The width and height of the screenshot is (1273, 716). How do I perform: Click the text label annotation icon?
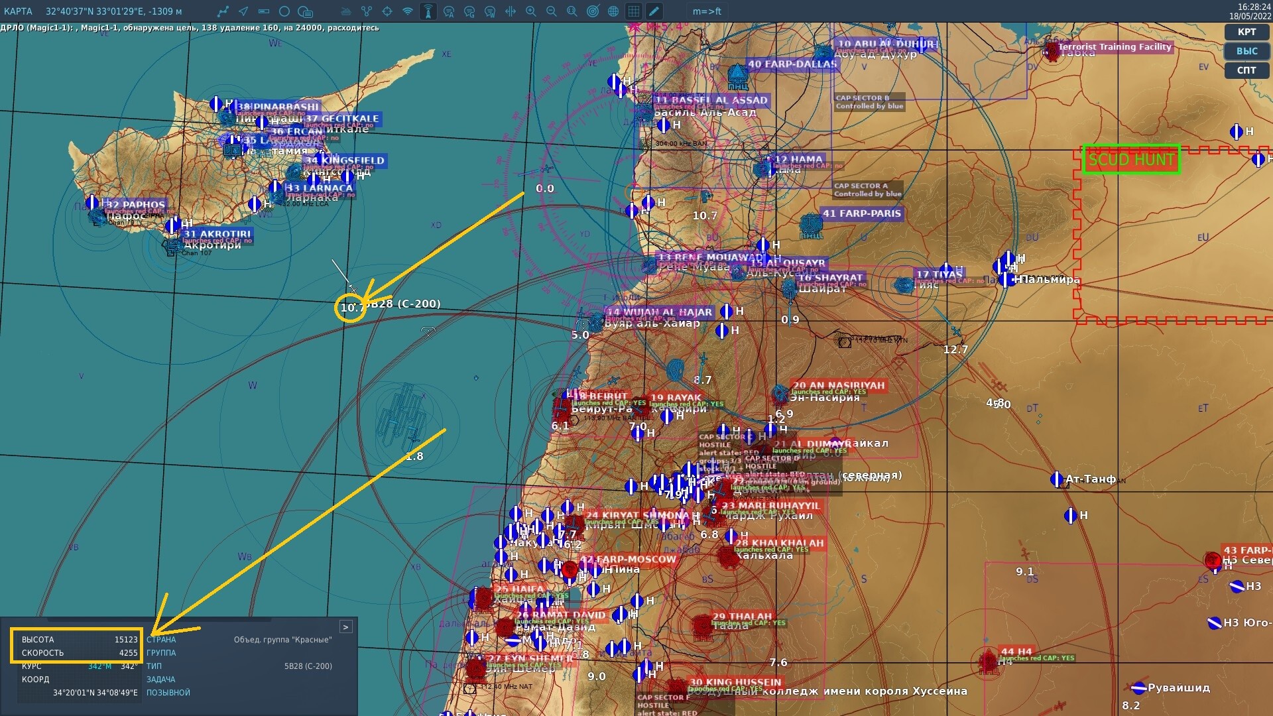click(305, 11)
